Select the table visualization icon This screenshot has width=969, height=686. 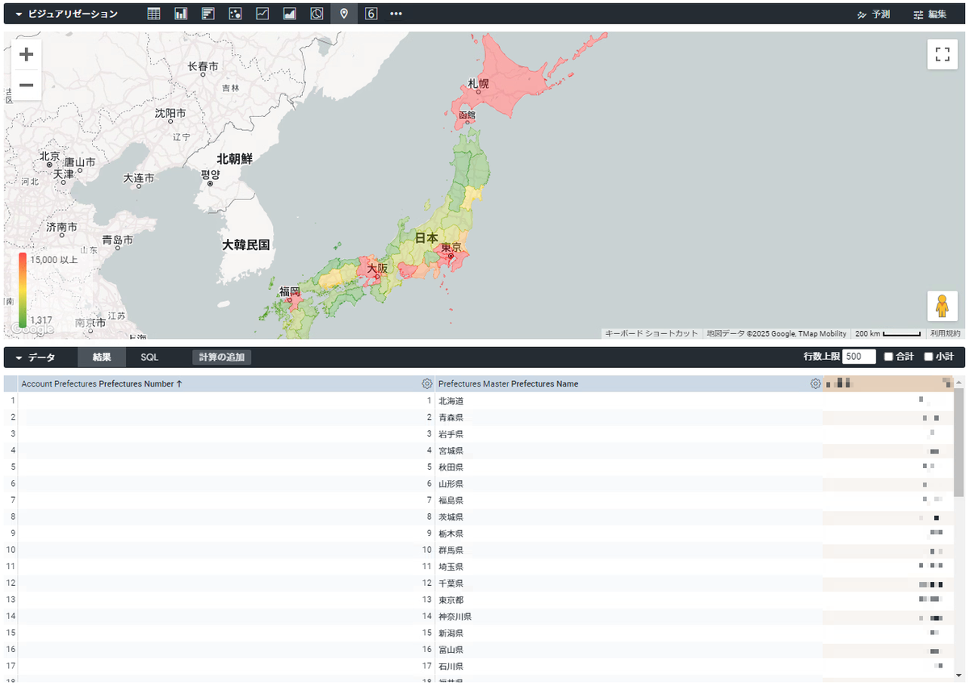pyautogui.click(x=153, y=13)
